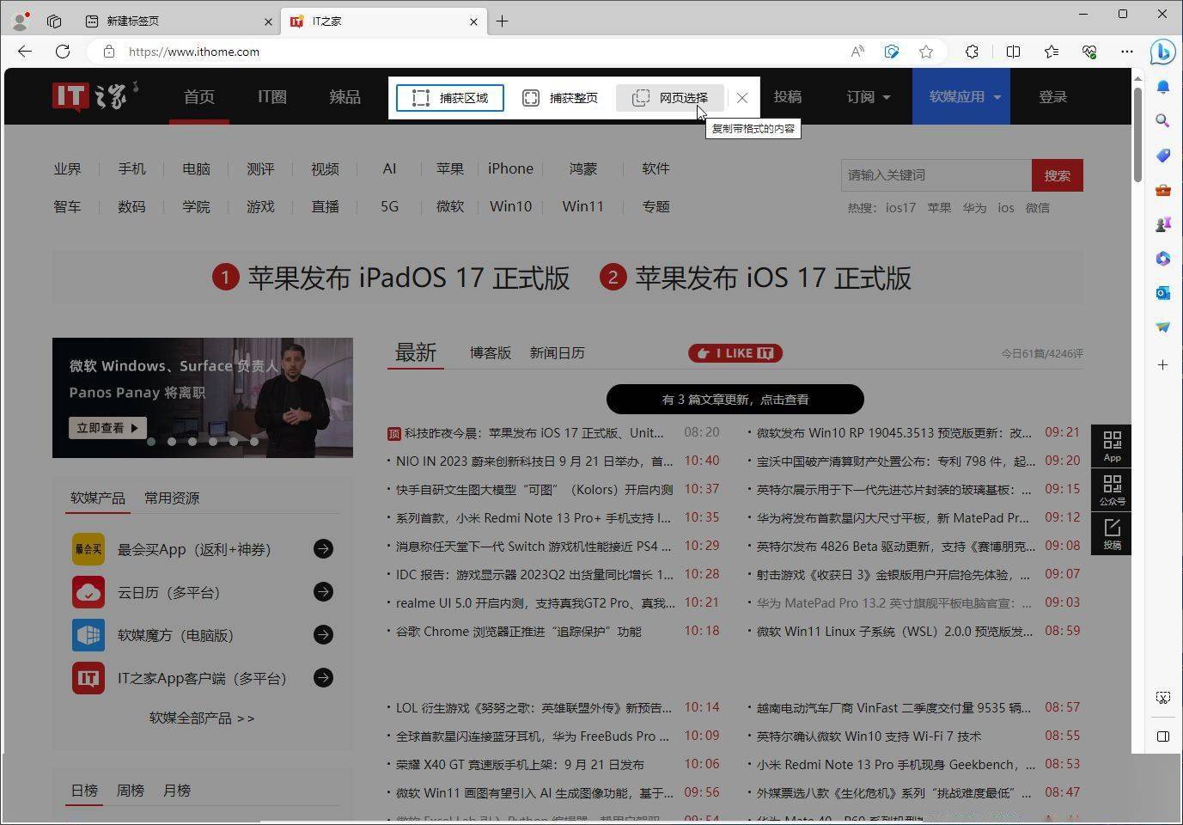Image resolution: width=1183 pixels, height=825 pixels.
Task: Open the sidebar search icon
Action: tap(1163, 121)
